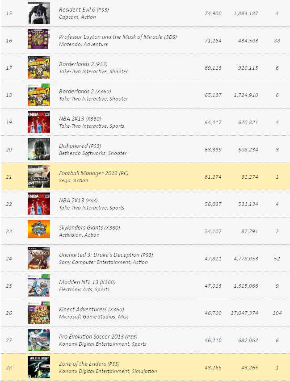
Task: Click Professor Layton and the Mask of Miracle title
Action: tap(118, 37)
